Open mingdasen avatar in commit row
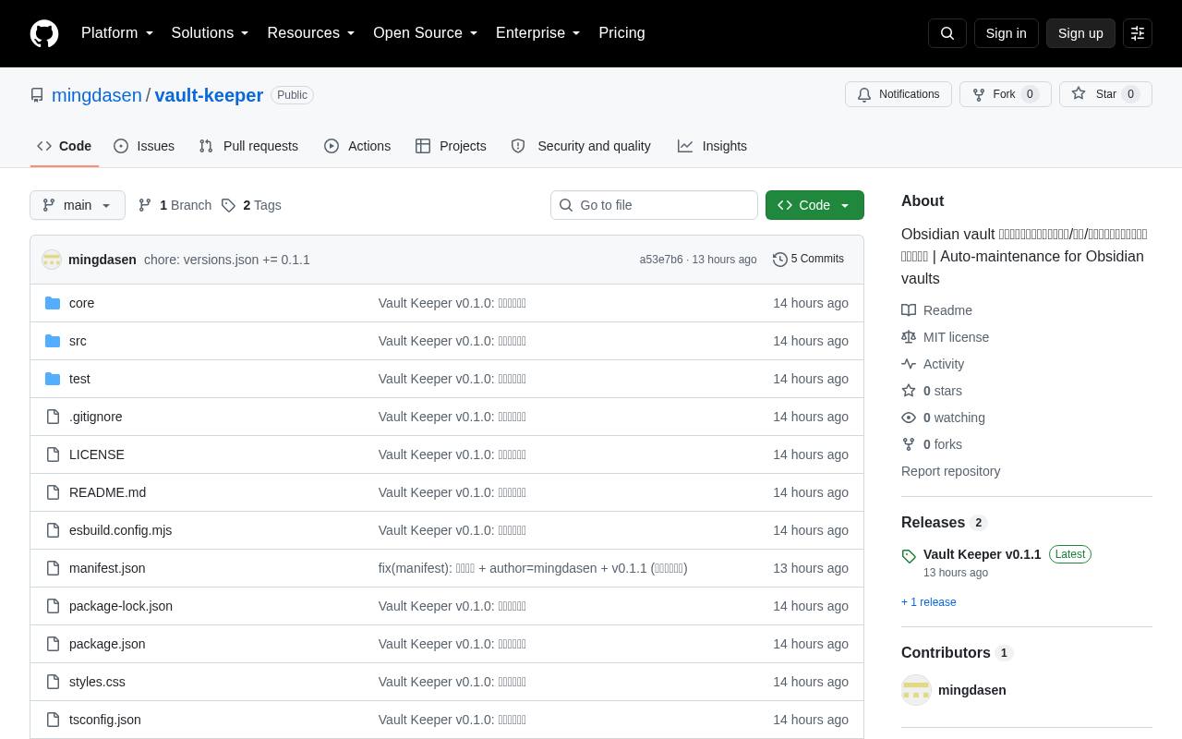Screen dimensions: 1182x739 [x=52, y=260]
